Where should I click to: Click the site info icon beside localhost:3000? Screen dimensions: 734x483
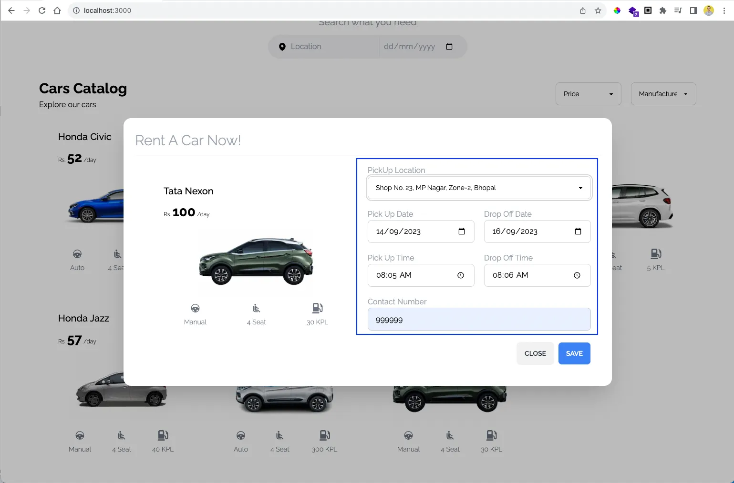(x=76, y=10)
